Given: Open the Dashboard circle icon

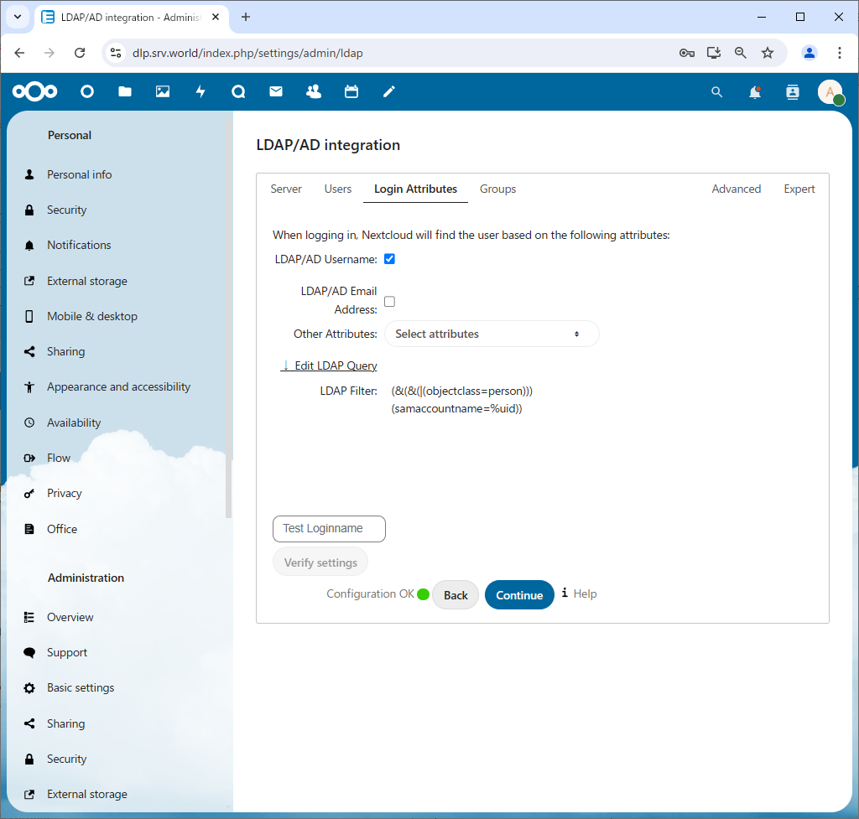Looking at the screenshot, I should [87, 91].
